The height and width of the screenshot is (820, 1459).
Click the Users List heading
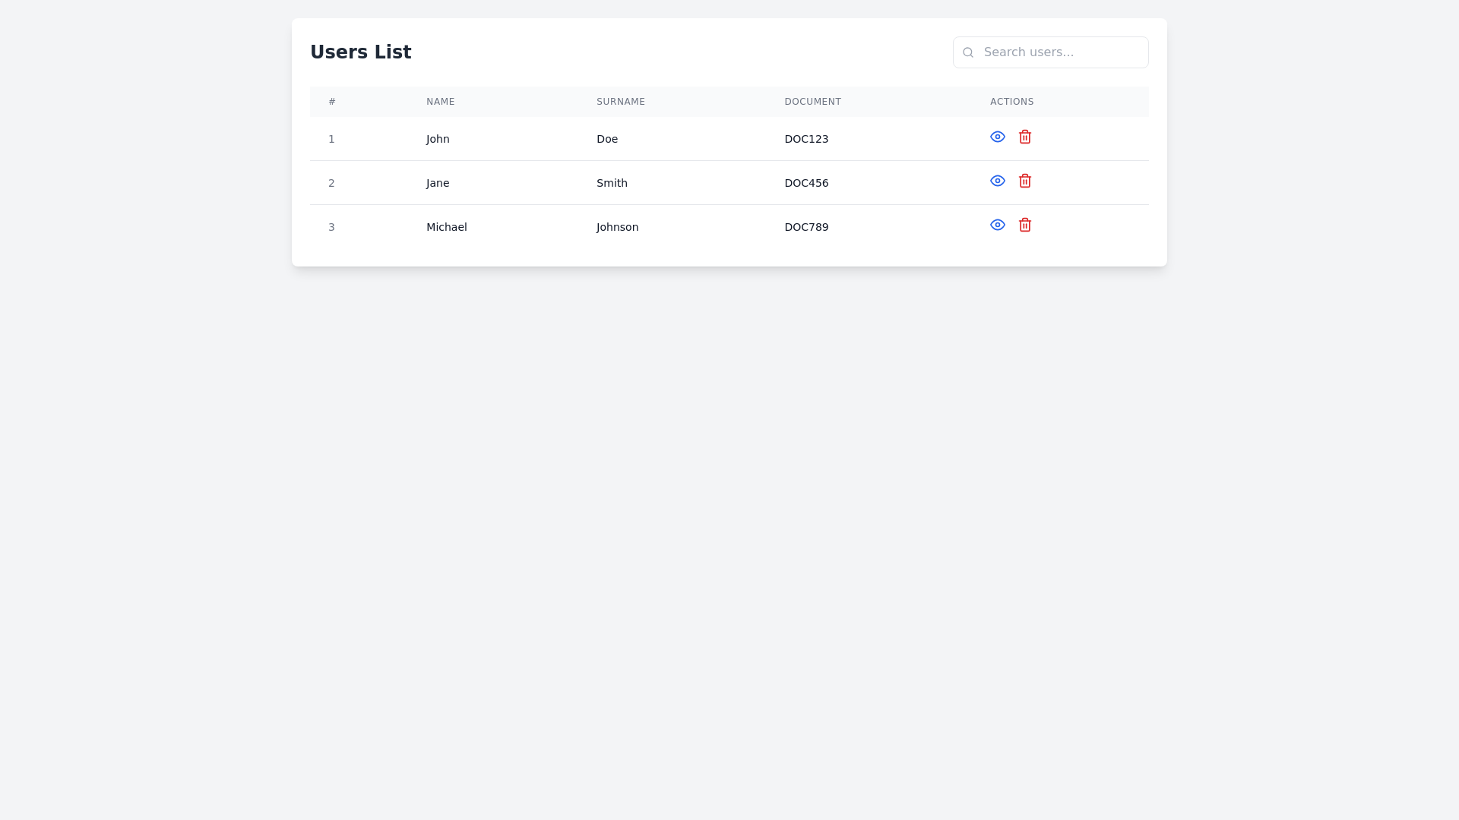click(360, 52)
